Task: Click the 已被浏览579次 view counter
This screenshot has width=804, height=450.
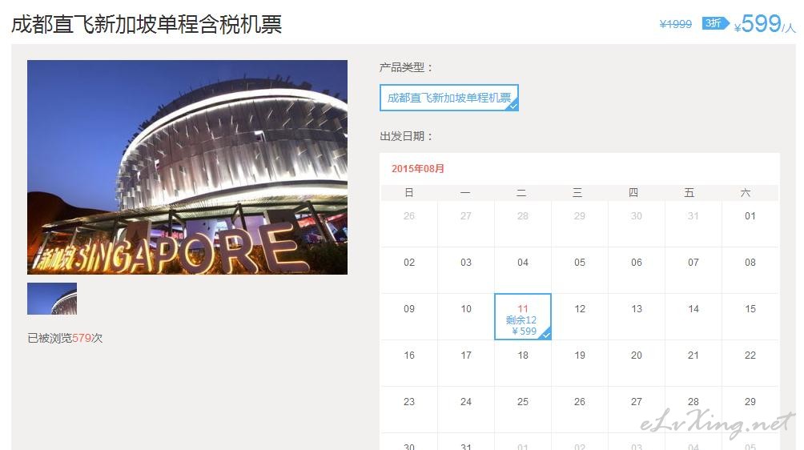Action: click(x=65, y=338)
